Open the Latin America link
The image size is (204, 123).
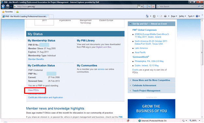tap(141, 48)
